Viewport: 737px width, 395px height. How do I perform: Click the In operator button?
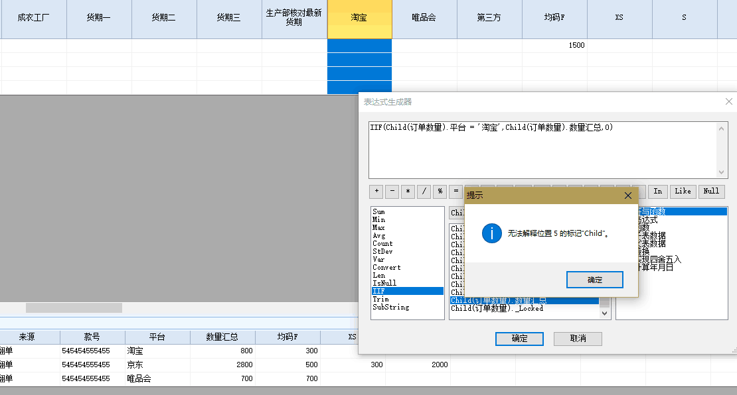658,192
